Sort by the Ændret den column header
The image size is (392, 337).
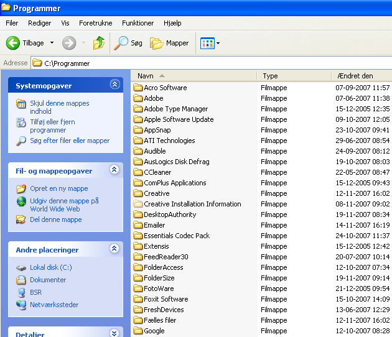[x=362, y=76]
